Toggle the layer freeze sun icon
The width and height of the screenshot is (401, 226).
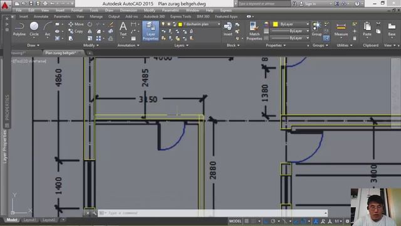point(169,24)
